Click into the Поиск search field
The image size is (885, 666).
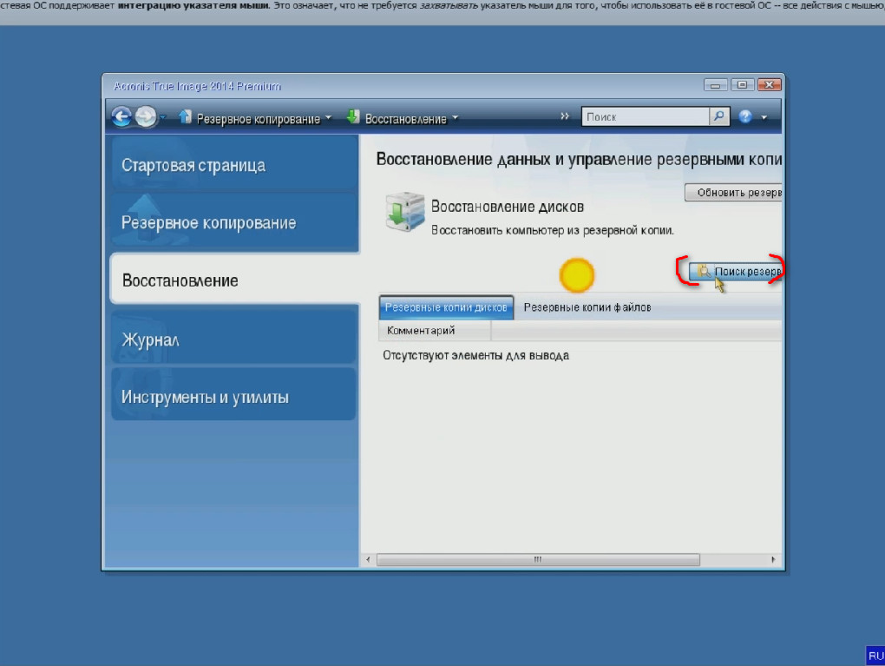tap(646, 116)
